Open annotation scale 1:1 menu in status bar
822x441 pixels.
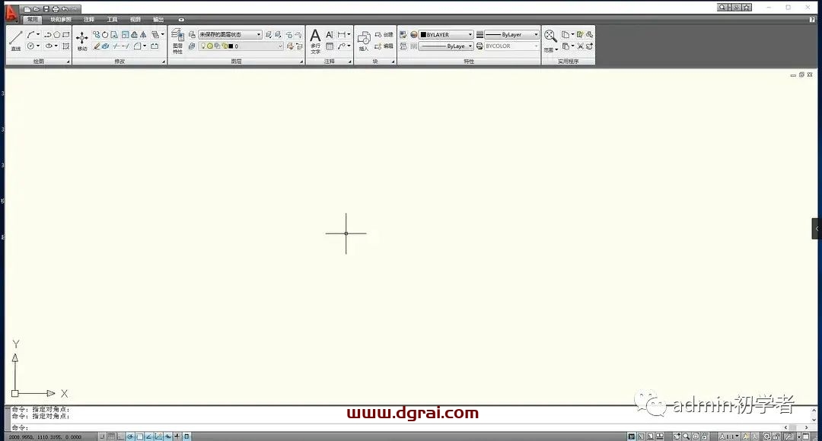pos(728,436)
